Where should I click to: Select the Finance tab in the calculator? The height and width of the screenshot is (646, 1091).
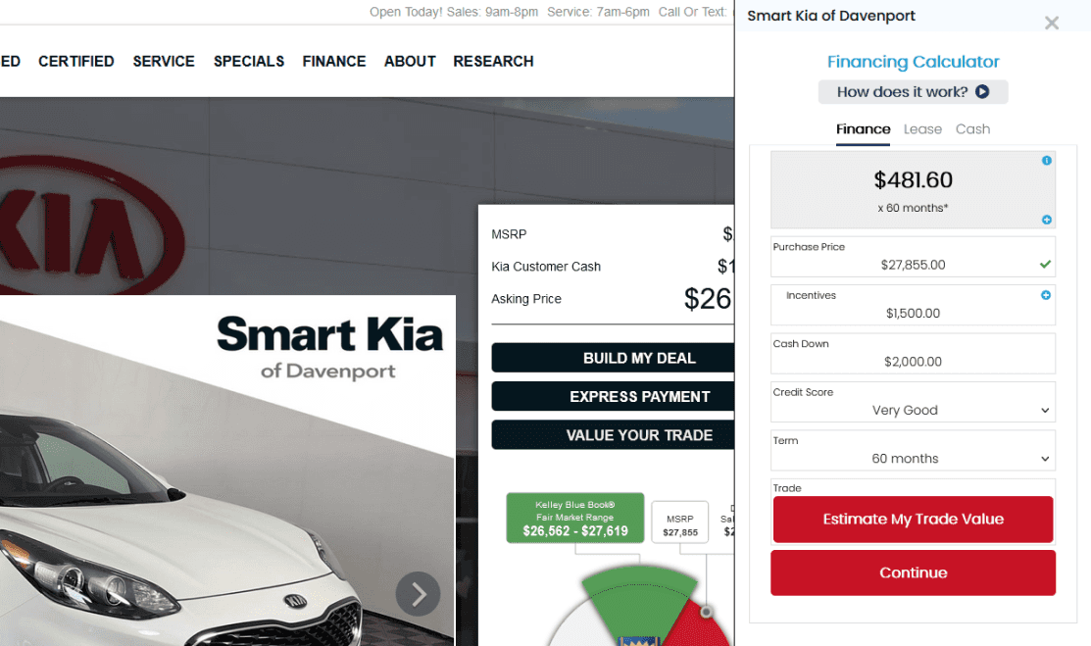tap(863, 128)
